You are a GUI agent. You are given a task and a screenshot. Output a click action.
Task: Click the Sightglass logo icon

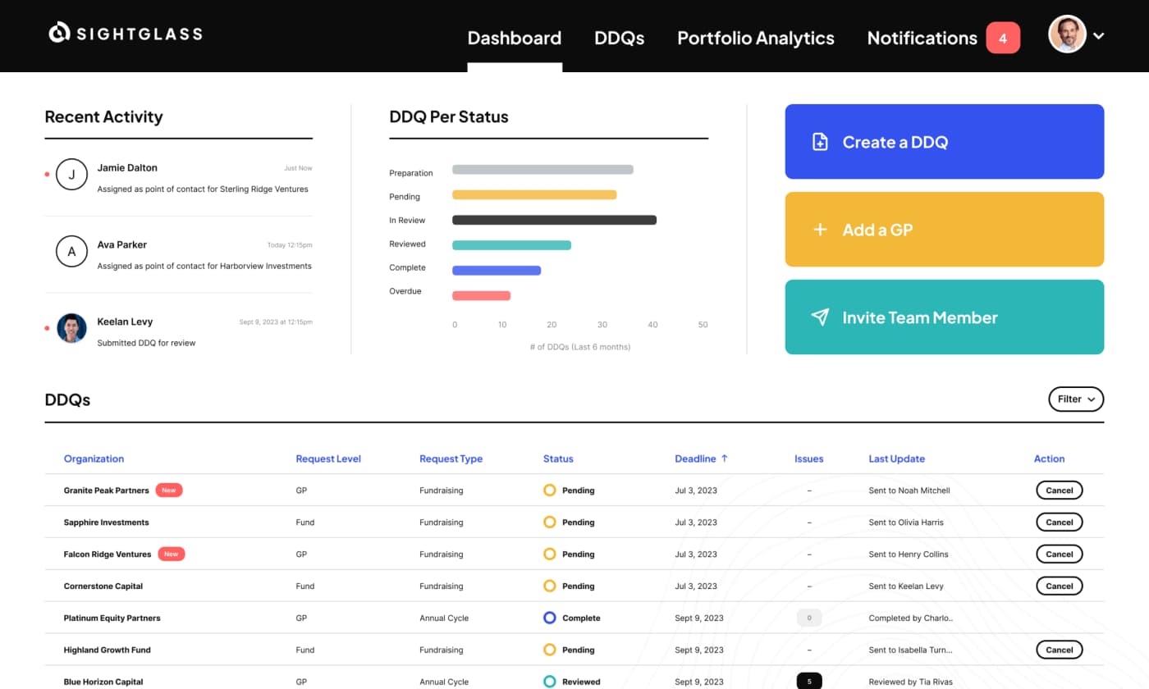pyautogui.click(x=60, y=33)
